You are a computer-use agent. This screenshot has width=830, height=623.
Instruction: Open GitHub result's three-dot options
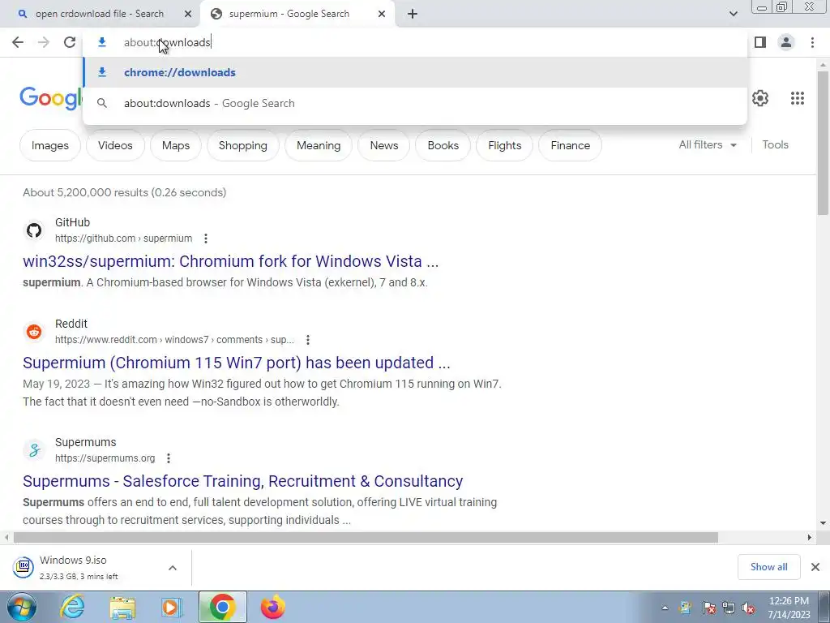coord(205,238)
